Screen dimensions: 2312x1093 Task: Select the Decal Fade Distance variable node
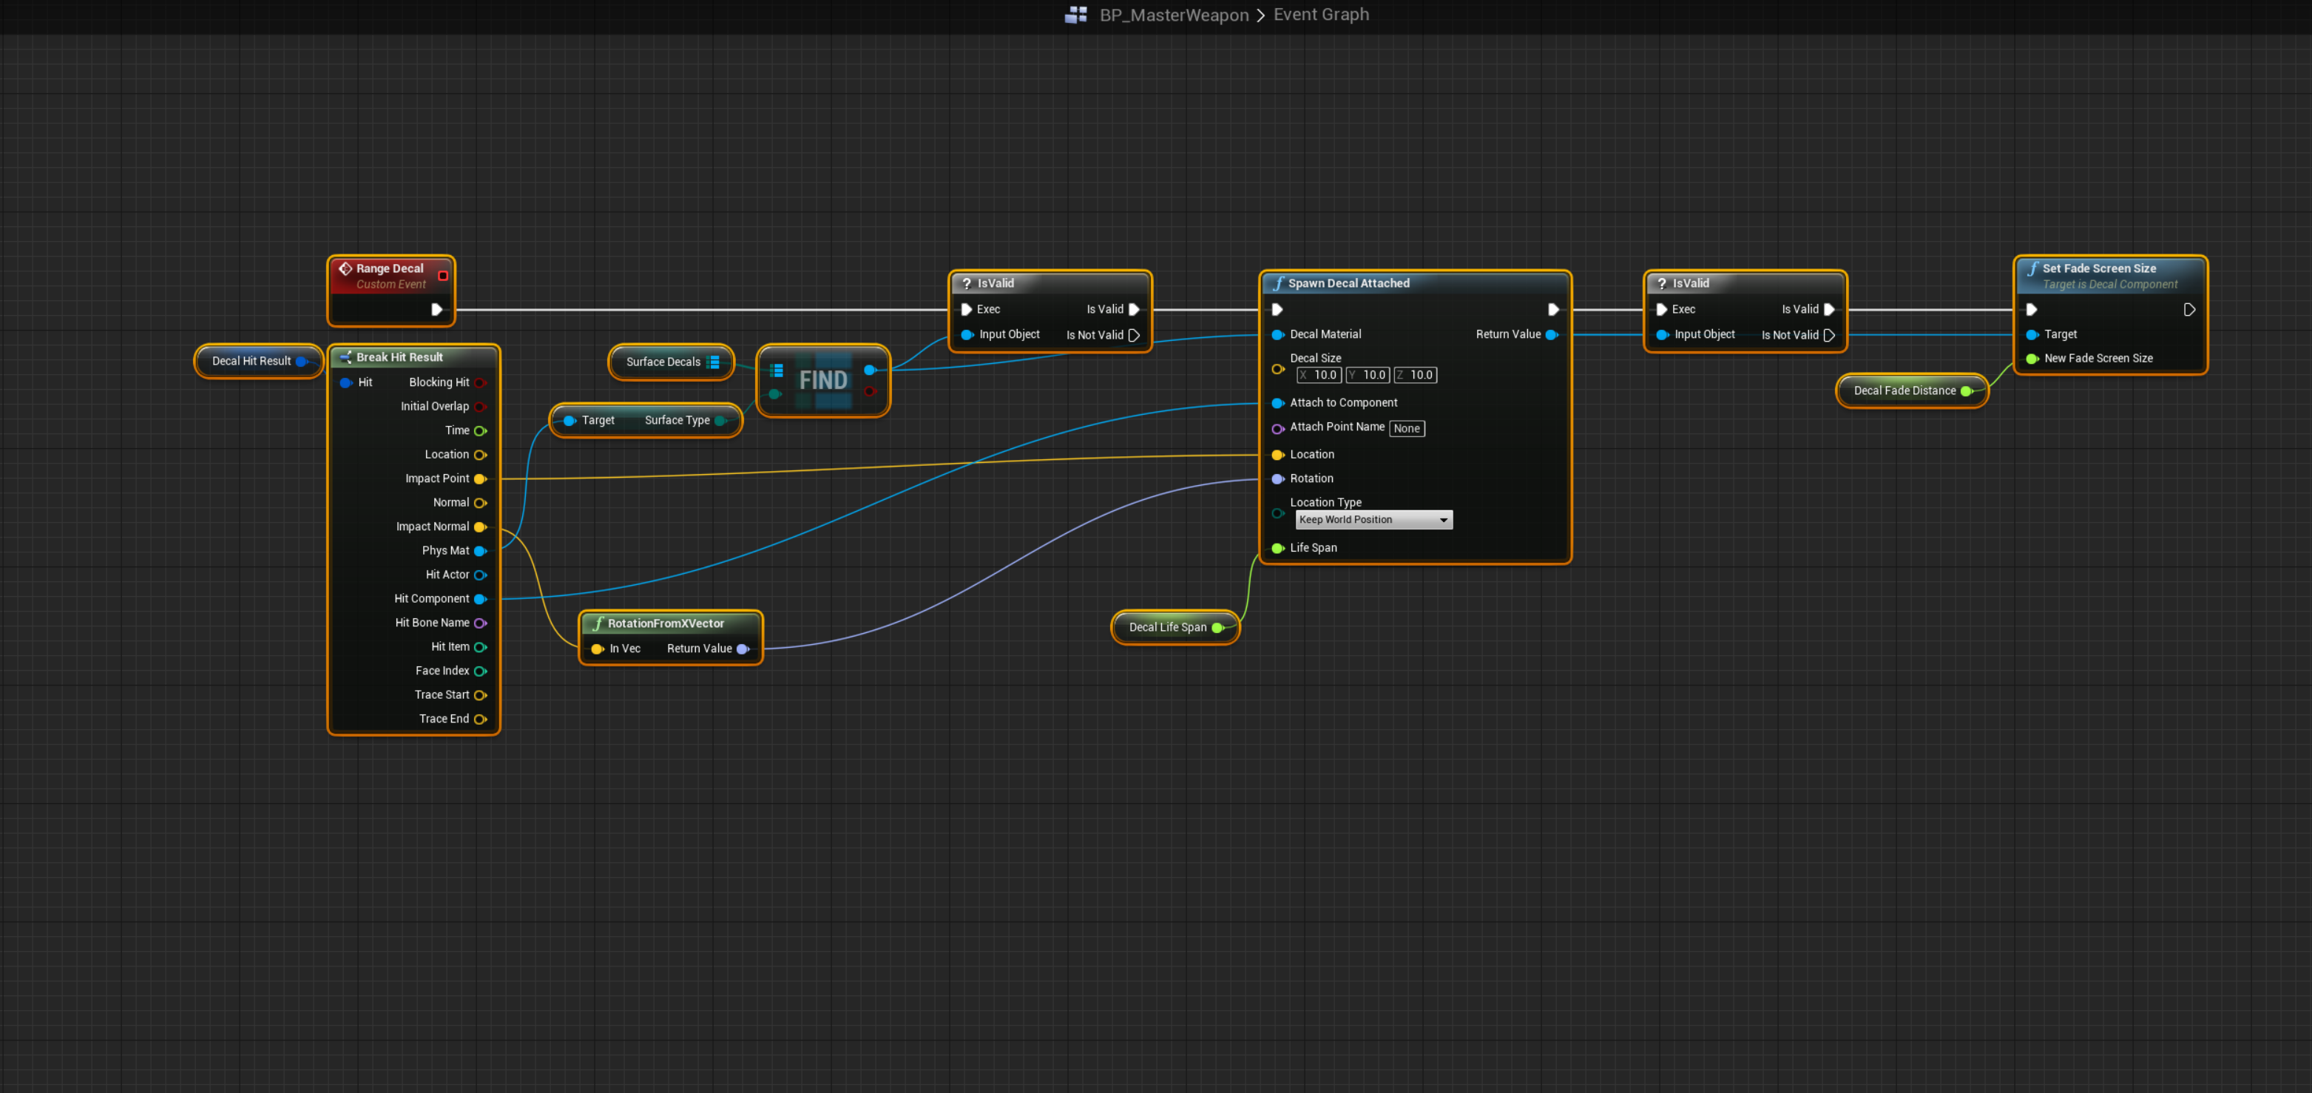[x=1904, y=390]
